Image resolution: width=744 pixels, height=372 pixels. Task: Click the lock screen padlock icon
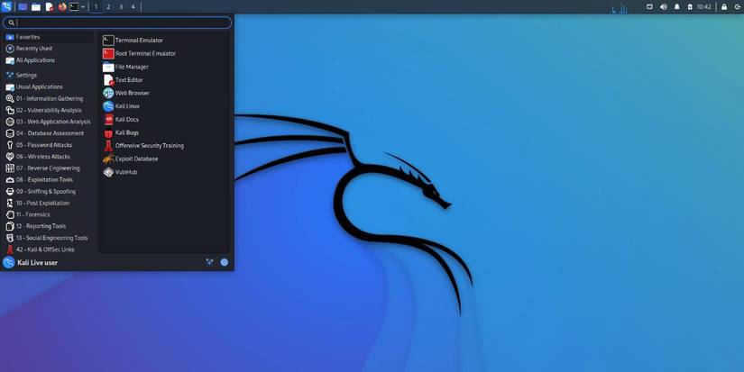click(723, 6)
